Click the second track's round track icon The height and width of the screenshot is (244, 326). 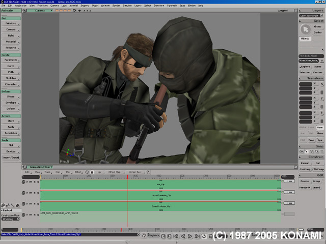pos(23,193)
